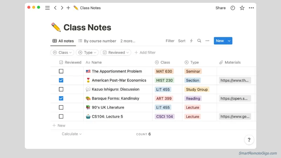The height and width of the screenshot is (158, 281).
Task: Click the CSCI 104 class tag
Action: click(x=164, y=117)
